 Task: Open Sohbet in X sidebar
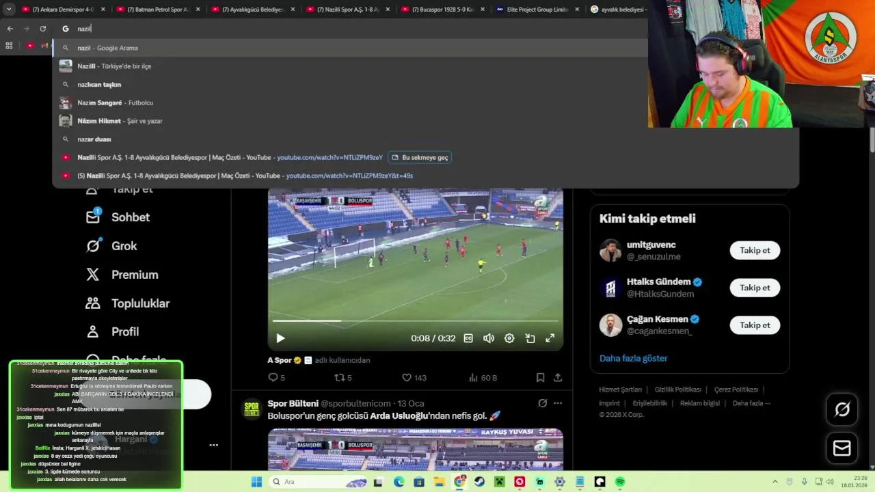tap(118, 217)
